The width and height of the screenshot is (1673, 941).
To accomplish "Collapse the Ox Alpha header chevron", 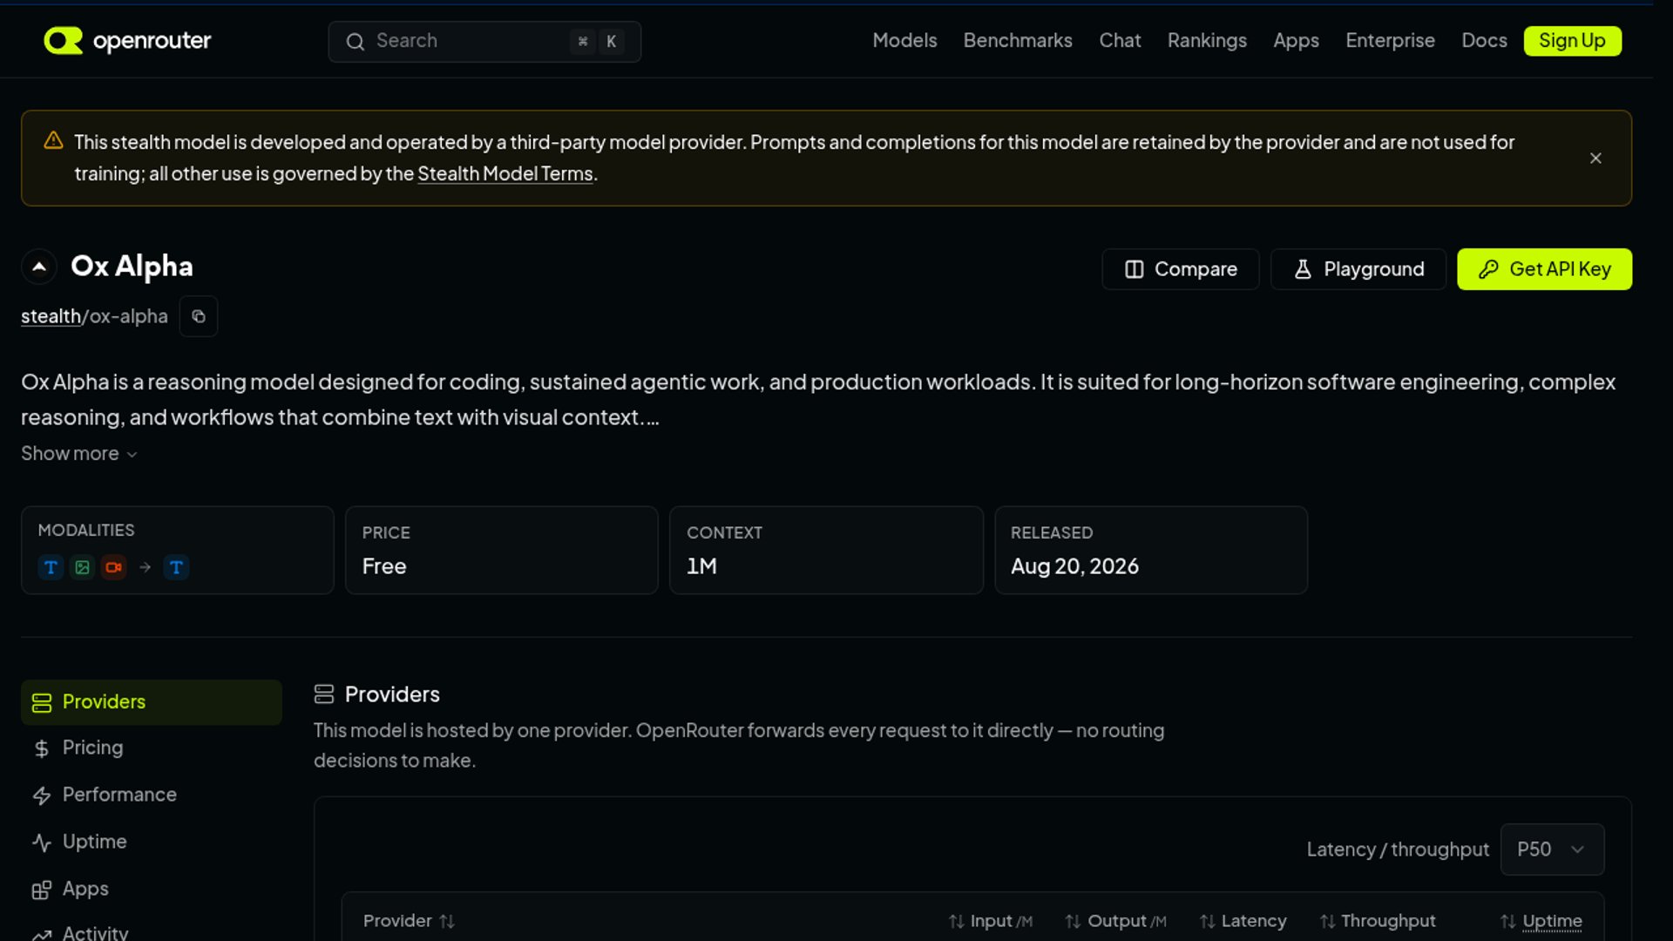I will point(39,267).
